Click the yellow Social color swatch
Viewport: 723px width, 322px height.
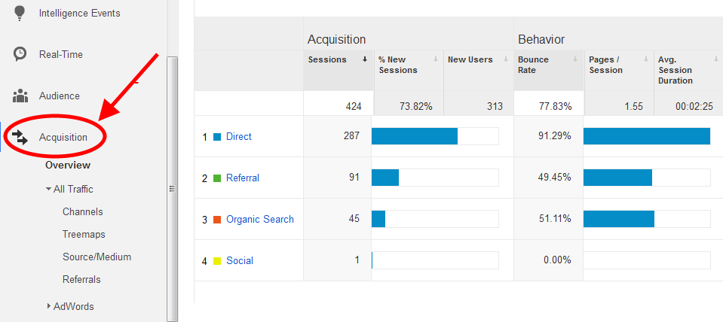pyautogui.click(x=217, y=261)
